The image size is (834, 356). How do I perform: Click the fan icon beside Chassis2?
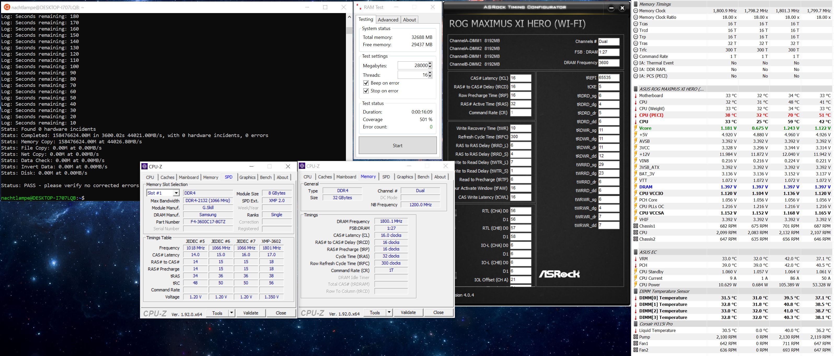click(635, 239)
